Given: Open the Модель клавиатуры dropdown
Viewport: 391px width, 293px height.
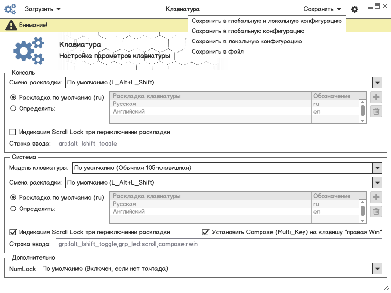Looking at the screenshot, I should 376,168.
